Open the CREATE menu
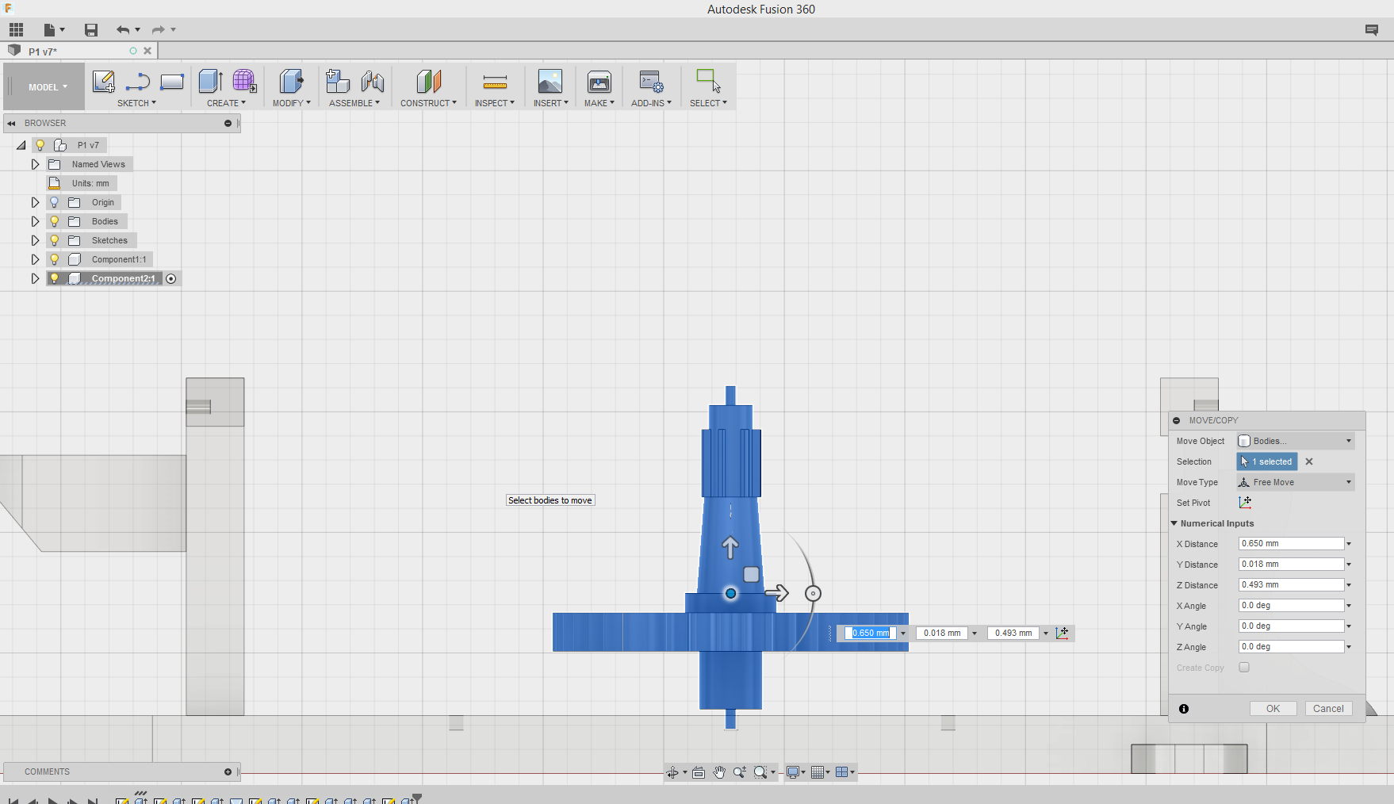The width and height of the screenshot is (1394, 804). pyautogui.click(x=226, y=103)
